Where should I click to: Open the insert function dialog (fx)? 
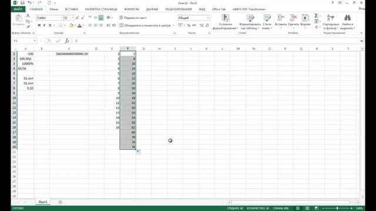(67, 41)
